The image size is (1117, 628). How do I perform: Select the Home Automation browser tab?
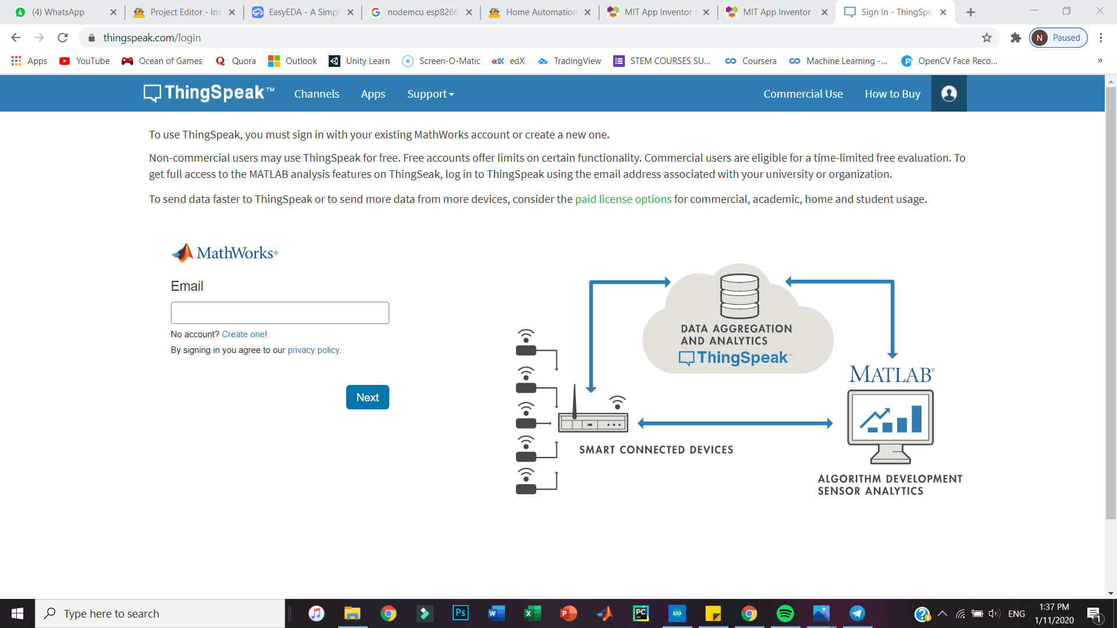(537, 12)
